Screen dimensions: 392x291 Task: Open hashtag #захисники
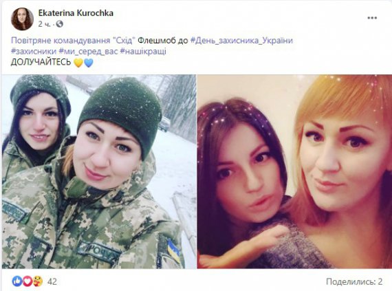pyautogui.click(x=34, y=52)
